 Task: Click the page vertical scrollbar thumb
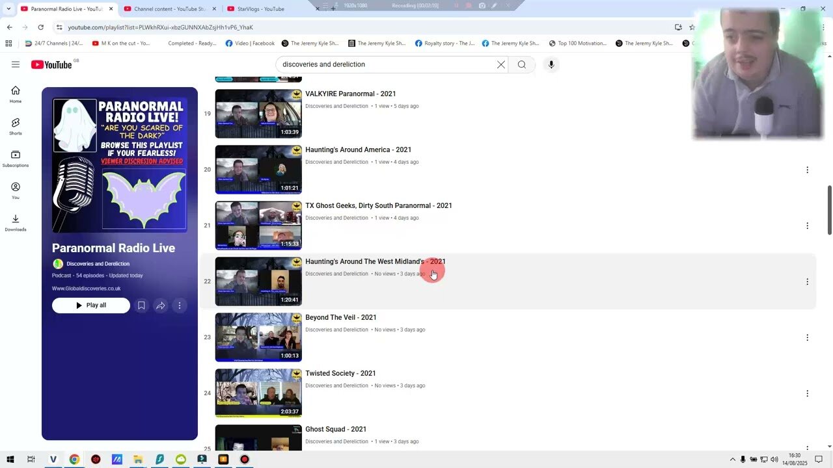tap(829, 210)
